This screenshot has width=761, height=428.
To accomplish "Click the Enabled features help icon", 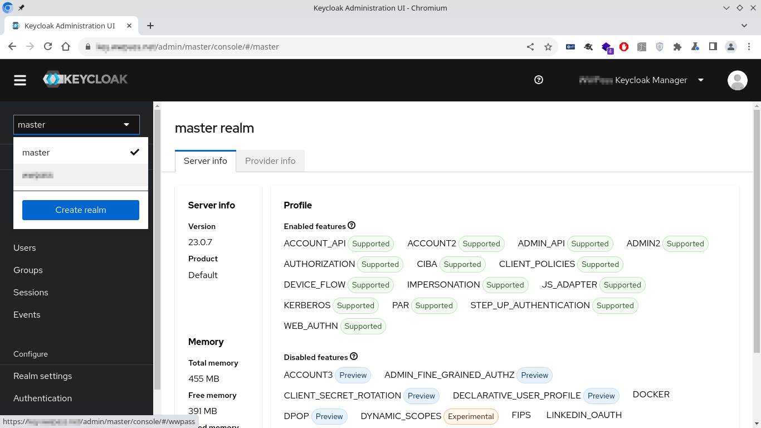I will point(352,226).
